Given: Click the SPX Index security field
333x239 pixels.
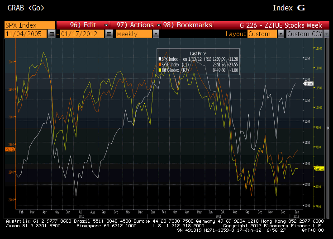Looking at the screenshot, I should pyautogui.click(x=30, y=25).
